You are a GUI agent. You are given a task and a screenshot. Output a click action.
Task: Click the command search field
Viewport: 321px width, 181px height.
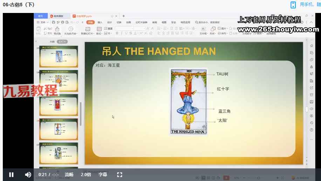(207, 22)
